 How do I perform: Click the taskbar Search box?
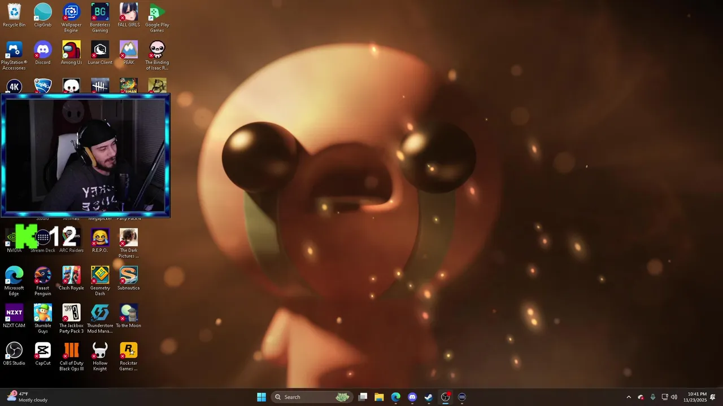[x=312, y=397]
